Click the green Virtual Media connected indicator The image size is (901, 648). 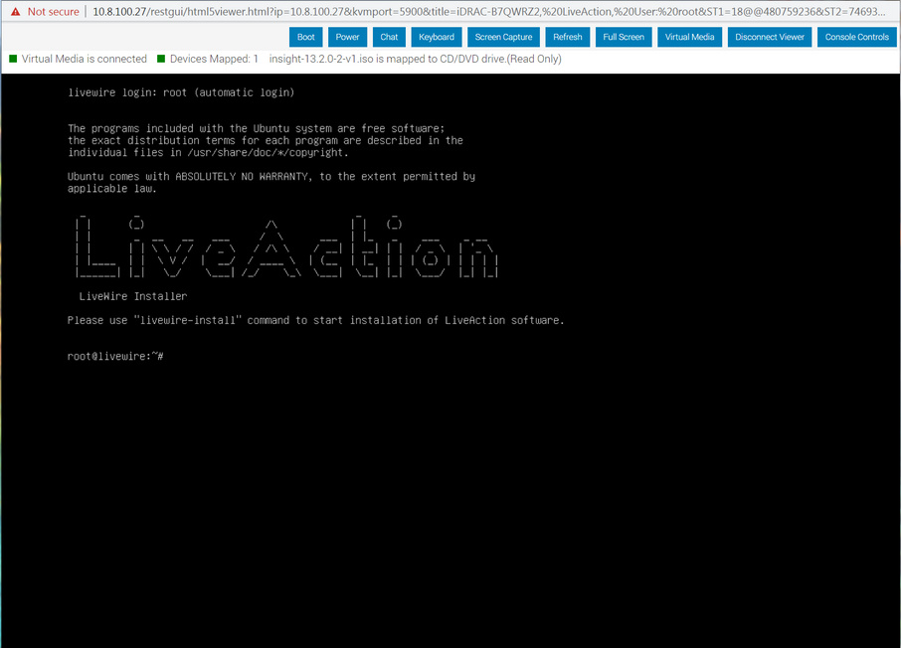[13, 59]
